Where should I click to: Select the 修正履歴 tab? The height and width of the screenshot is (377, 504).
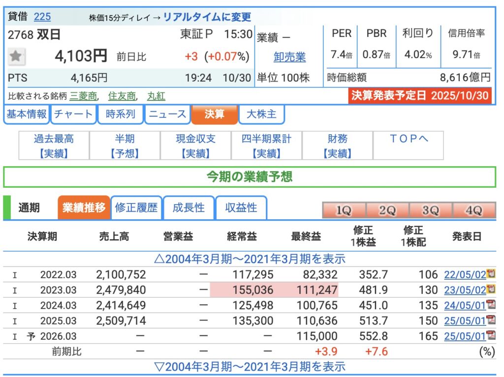coord(136,207)
